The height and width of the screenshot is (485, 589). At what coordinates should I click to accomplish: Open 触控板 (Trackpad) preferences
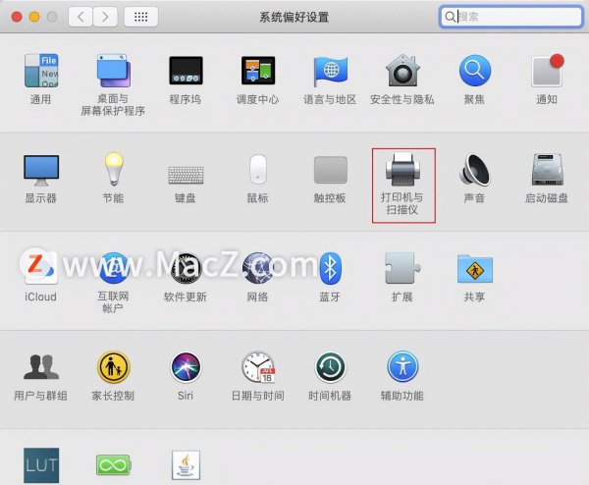click(330, 170)
